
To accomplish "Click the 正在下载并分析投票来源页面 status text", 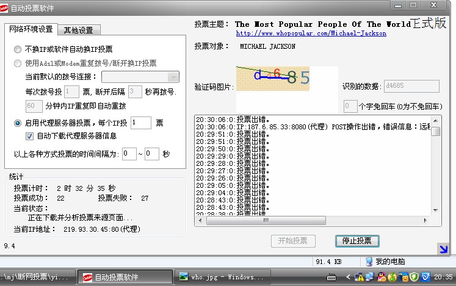I will [x=80, y=218].
